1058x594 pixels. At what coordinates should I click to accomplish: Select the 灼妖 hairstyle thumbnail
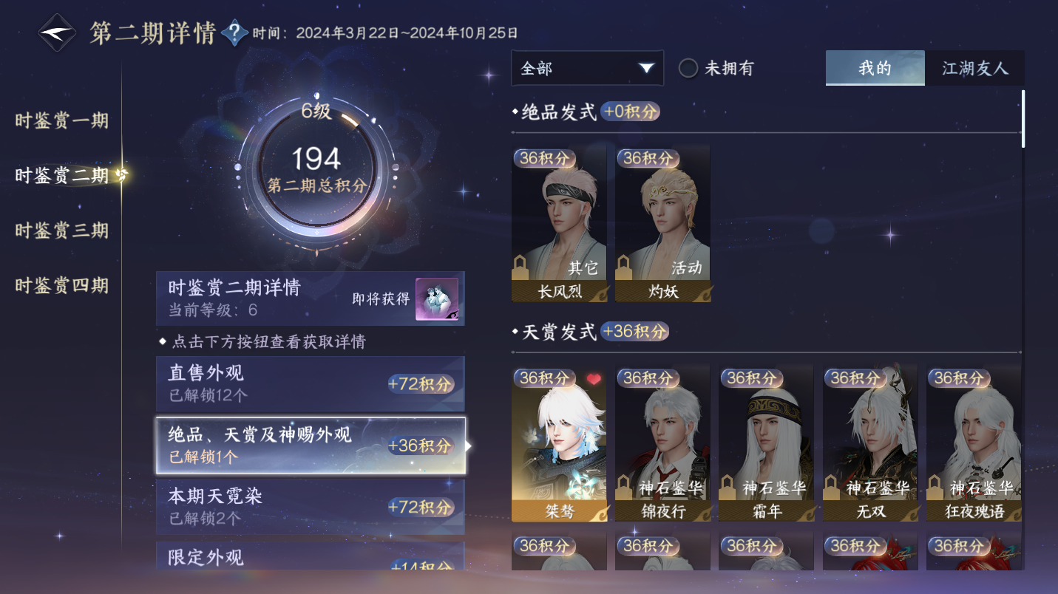(x=662, y=223)
